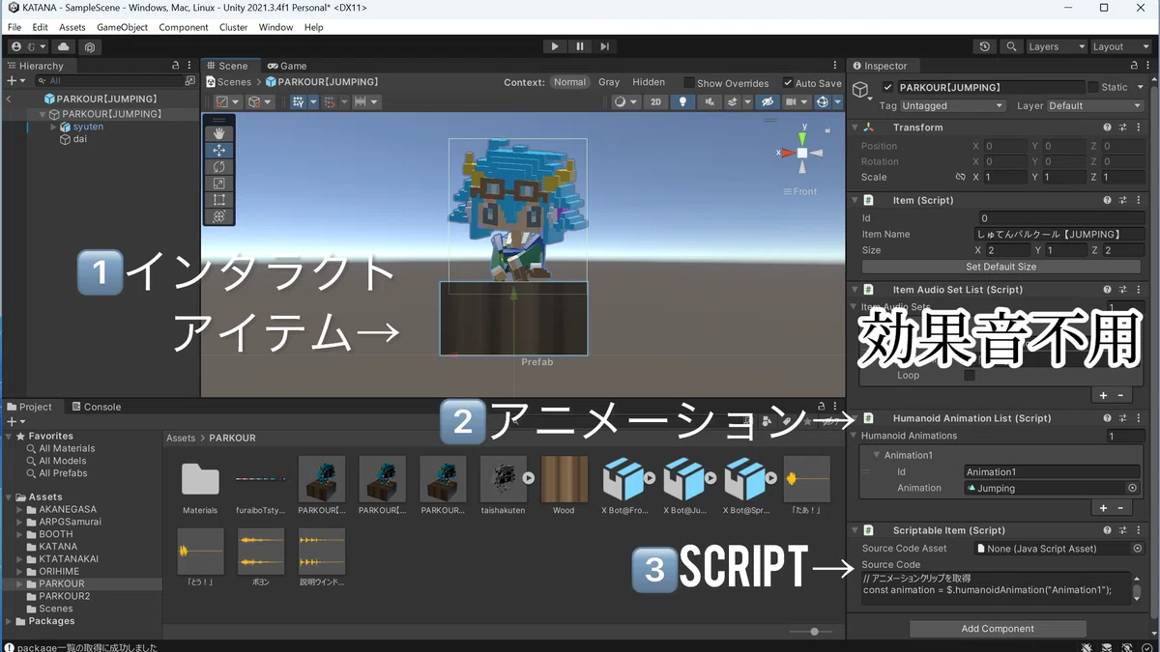Click the Pause button in the toolbar
The width and height of the screenshot is (1160, 652).
580,46
